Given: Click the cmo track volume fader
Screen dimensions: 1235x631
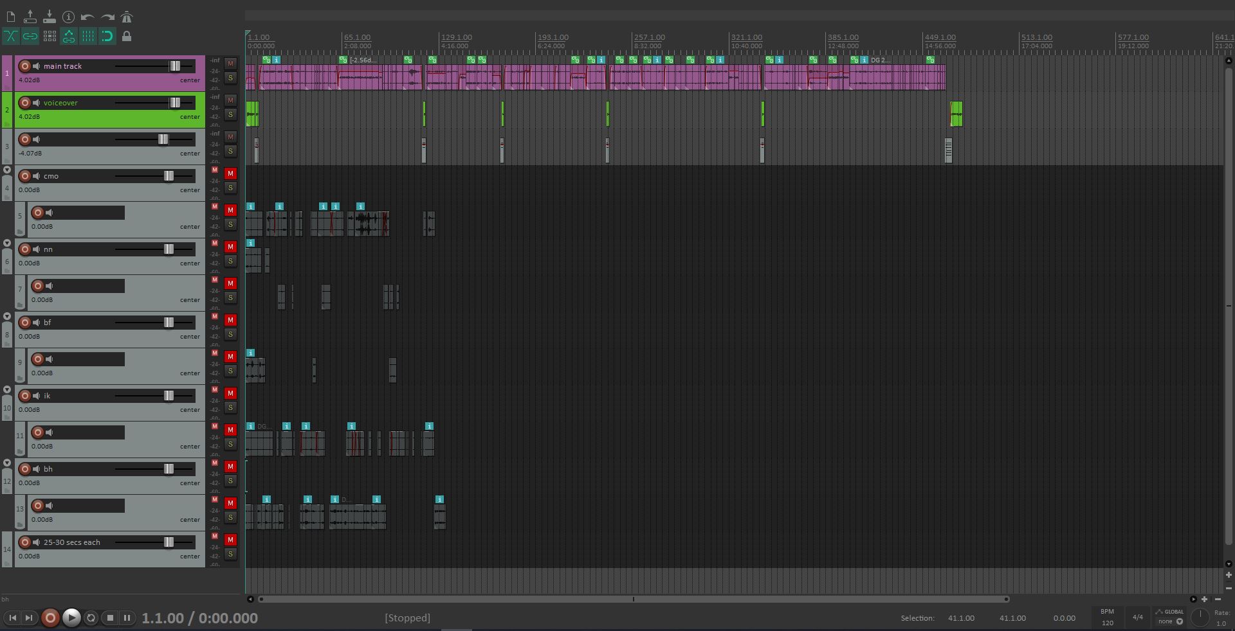Looking at the screenshot, I should coord(169,176).
